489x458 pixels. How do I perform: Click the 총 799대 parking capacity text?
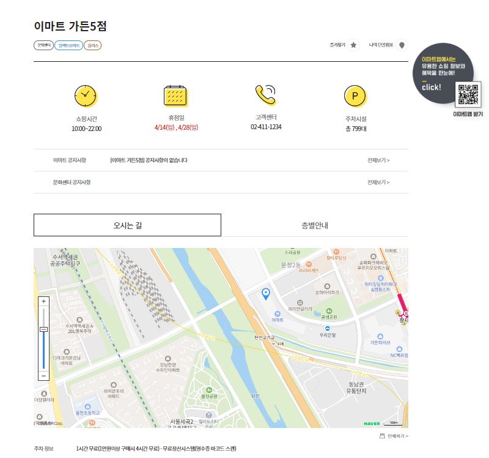pyautogui.click(x=356, y=129)
